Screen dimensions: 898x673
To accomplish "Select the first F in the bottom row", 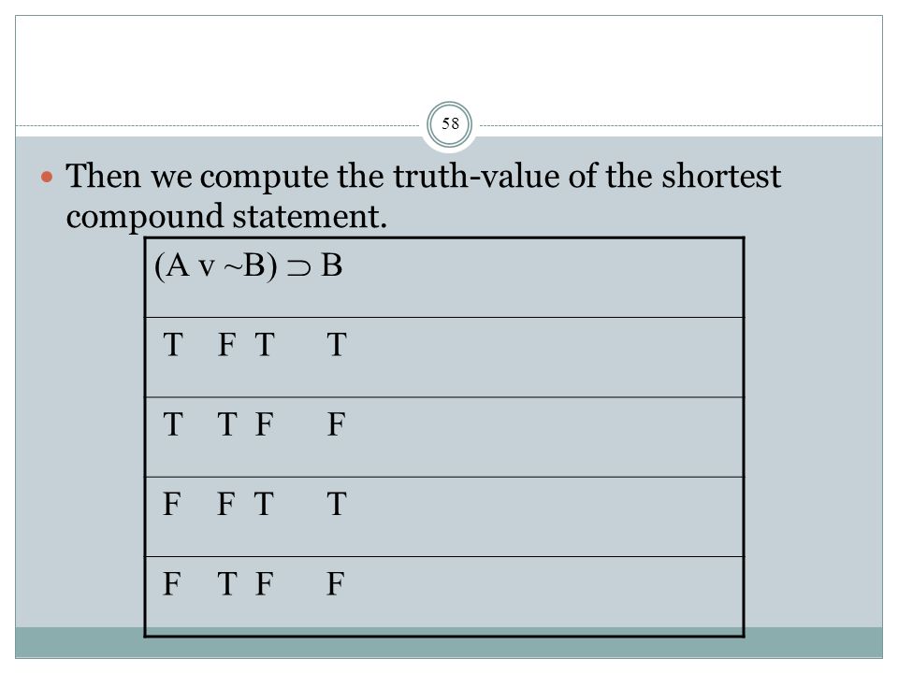I will pyautogui.click(x=171, y=584).
